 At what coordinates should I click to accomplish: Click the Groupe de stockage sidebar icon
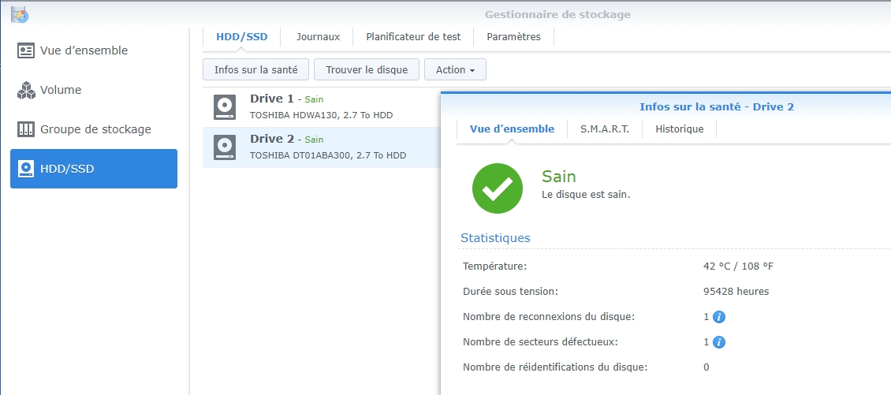pos(26,129)
